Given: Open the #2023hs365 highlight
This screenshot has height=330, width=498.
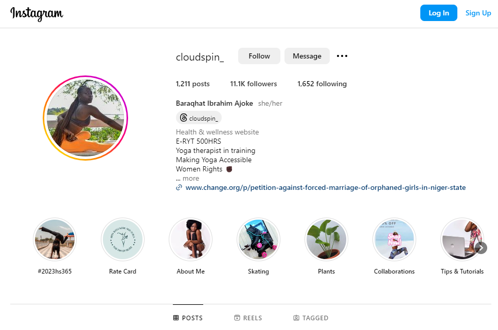Looking at the screenshot, I should coord(55,239).
